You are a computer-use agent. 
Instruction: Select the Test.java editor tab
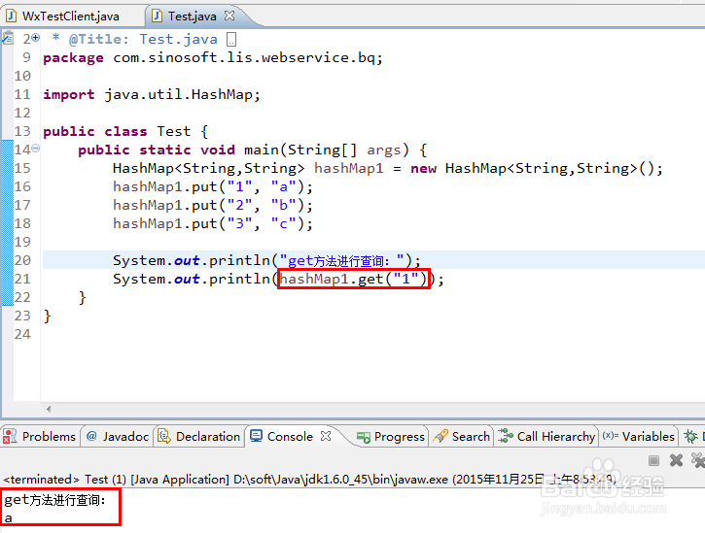(192, 17)
